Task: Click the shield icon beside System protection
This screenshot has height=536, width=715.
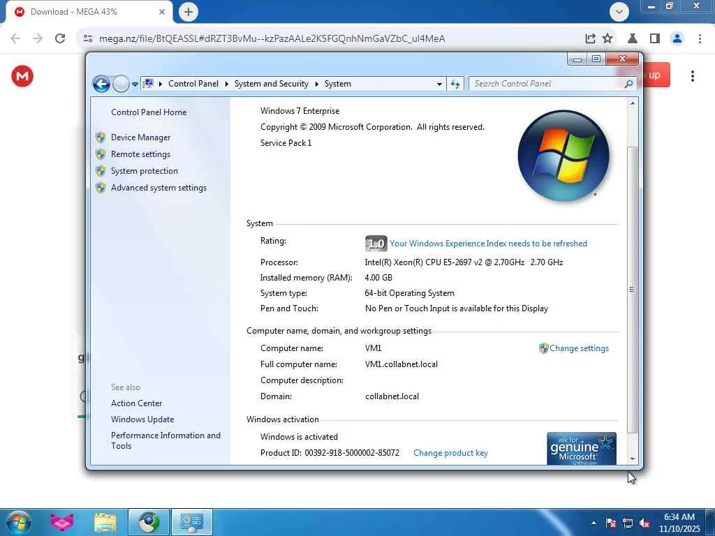Action: pos(101,171)
